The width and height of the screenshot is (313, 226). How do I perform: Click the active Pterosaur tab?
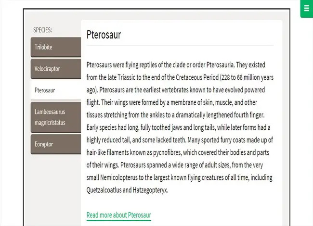(x=56, y=90)
